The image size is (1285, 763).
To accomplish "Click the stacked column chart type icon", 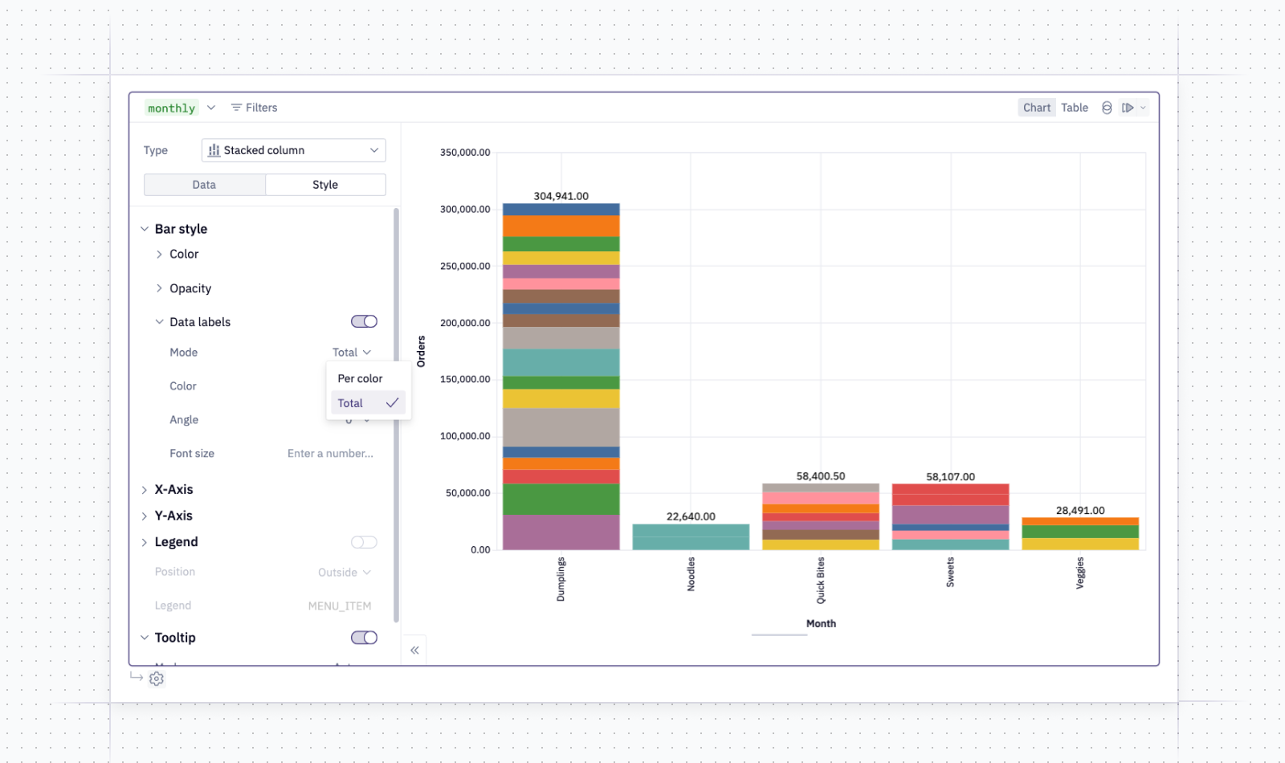I will 214,150.
